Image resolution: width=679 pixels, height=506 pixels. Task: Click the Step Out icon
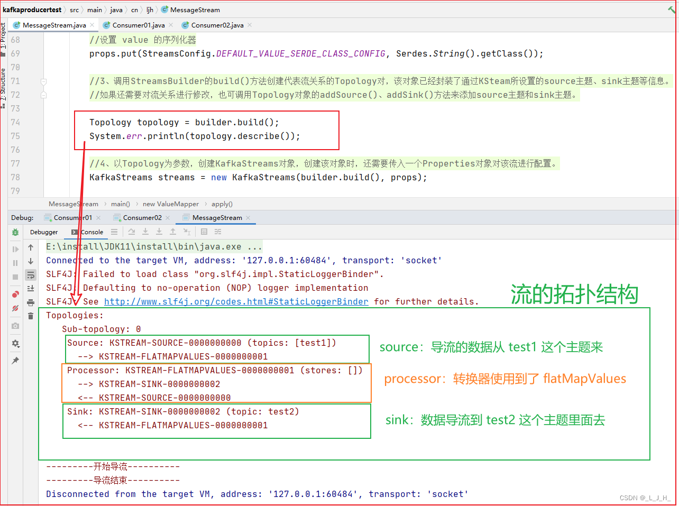pyautogui.click(x=173, y=232)
